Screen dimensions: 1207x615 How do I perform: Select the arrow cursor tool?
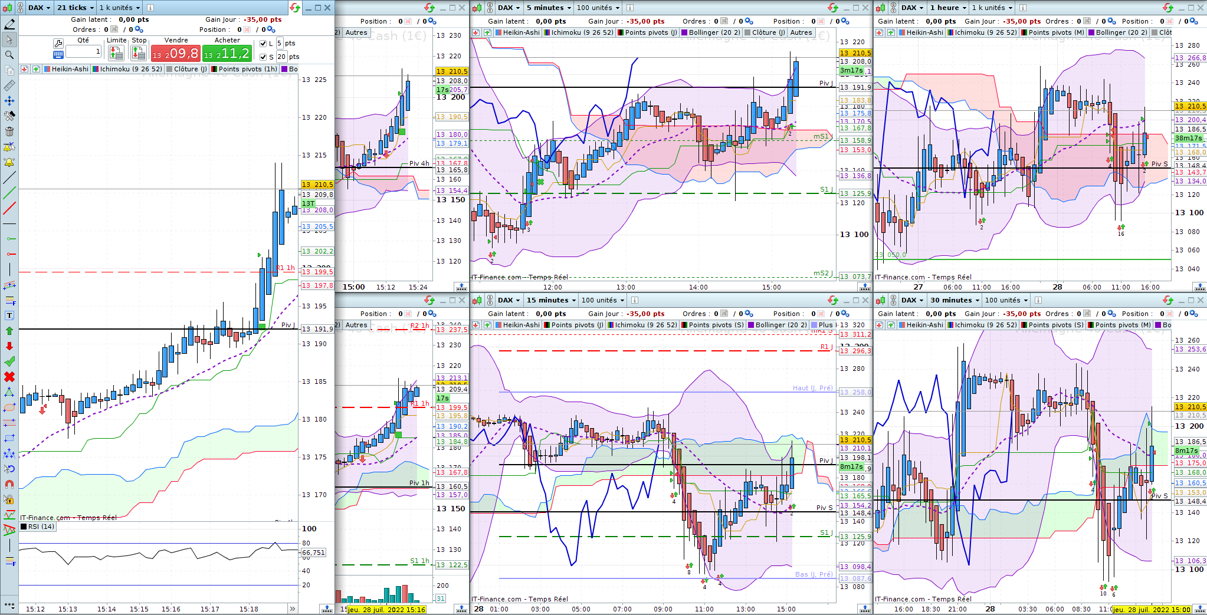pyautogui.click(x=9, y=40)
